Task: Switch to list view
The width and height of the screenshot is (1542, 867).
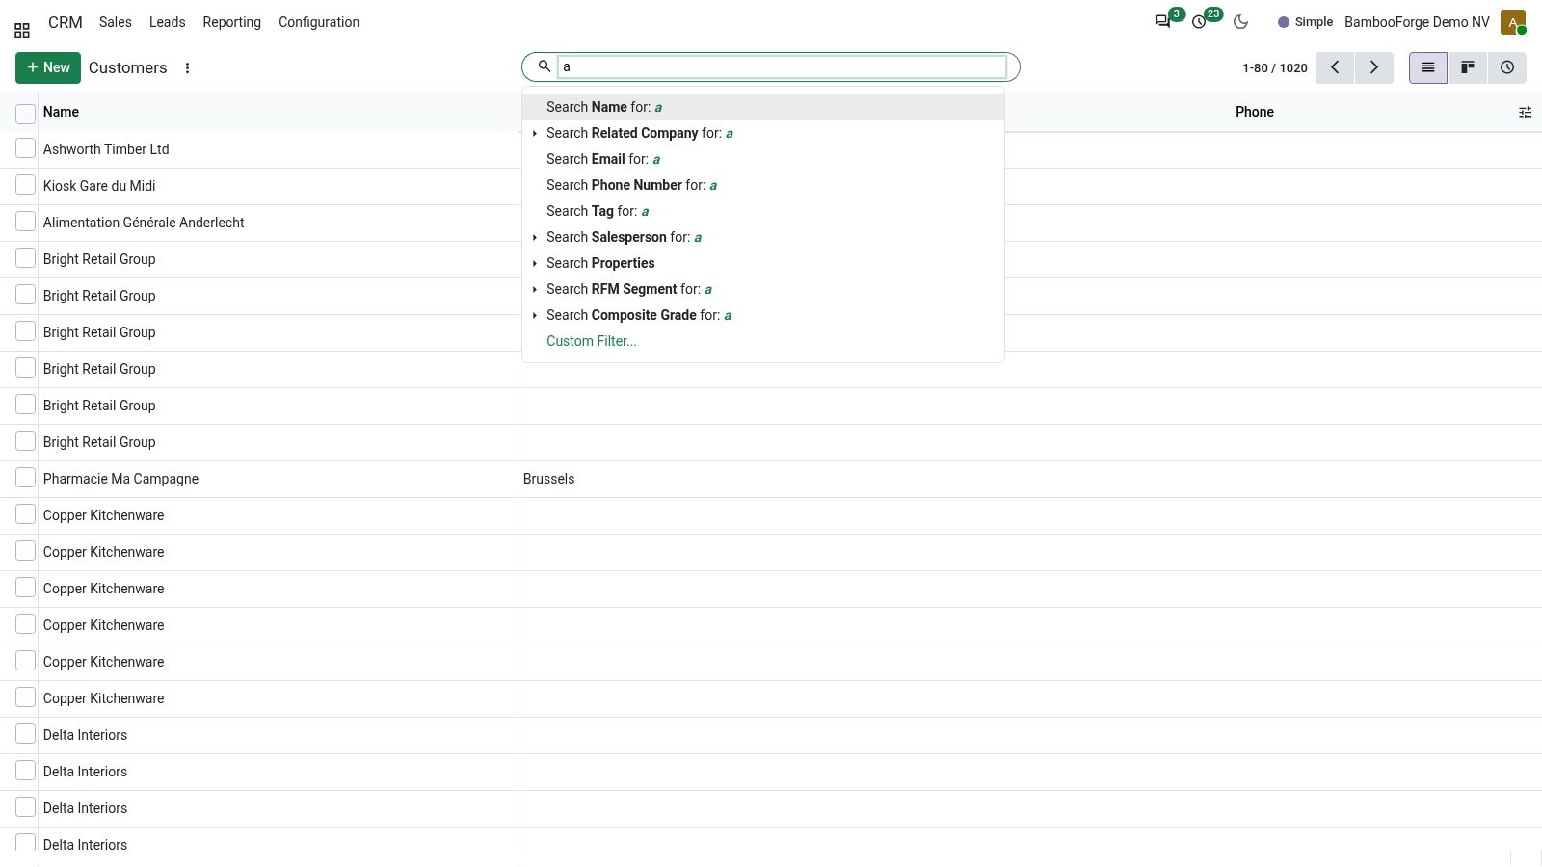Action: pos(1428,67)
